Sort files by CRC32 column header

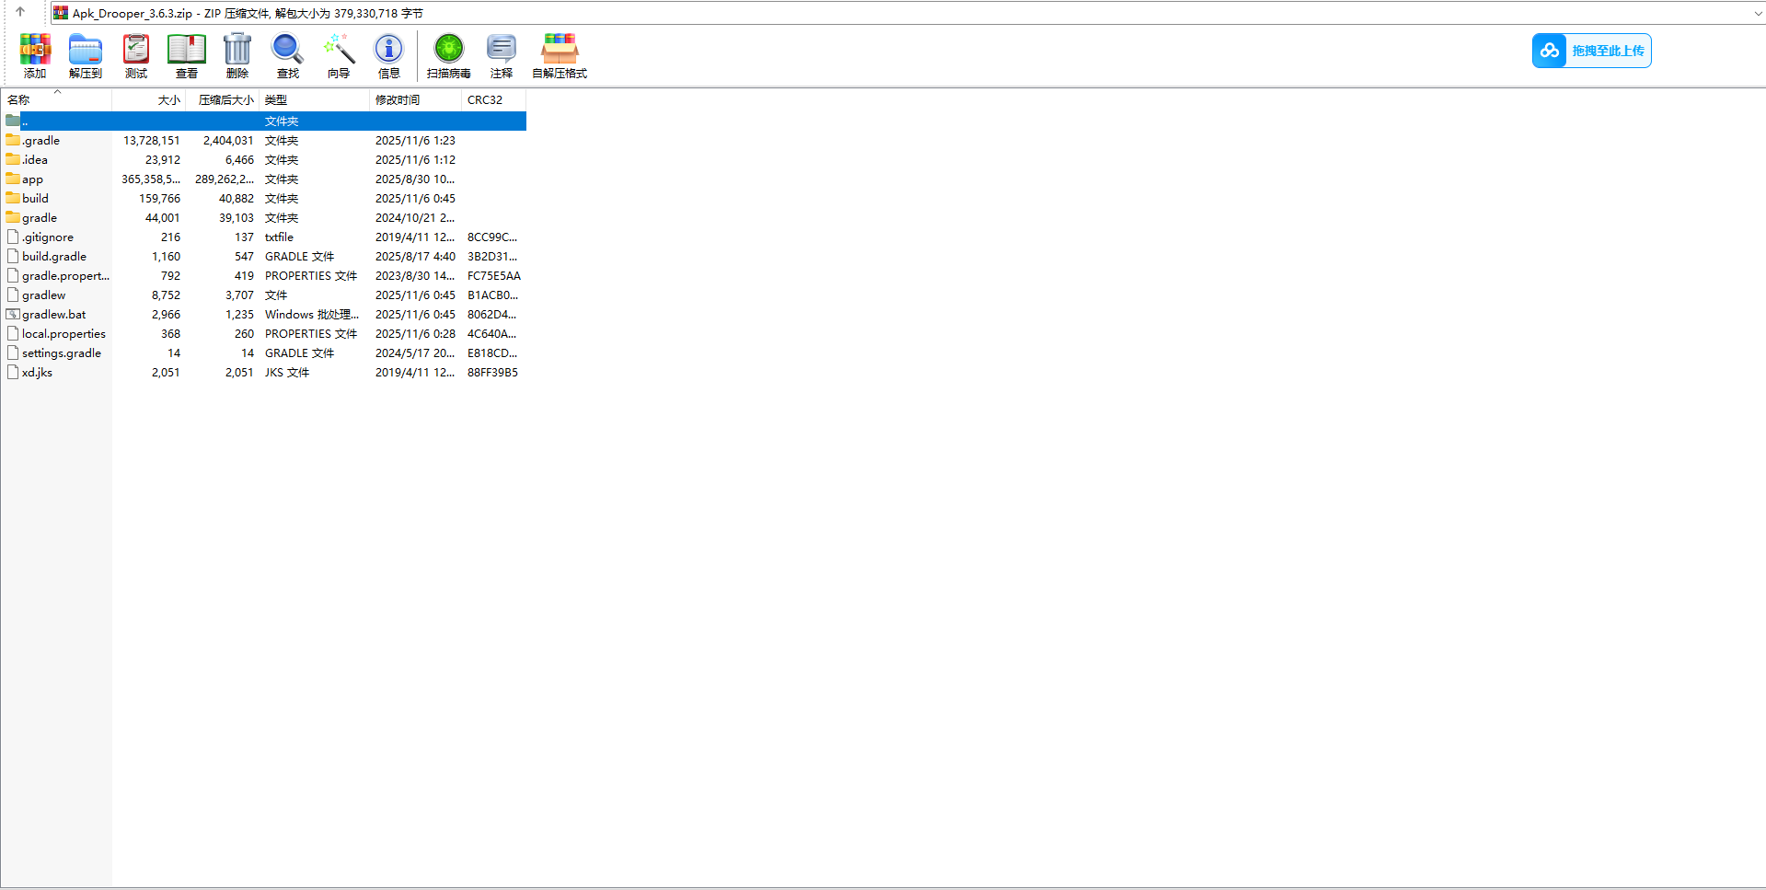click(485, 100)
